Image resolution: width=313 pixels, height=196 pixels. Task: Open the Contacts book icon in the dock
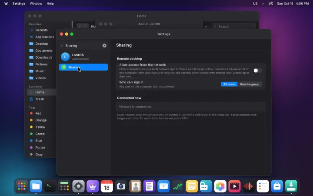(135, 186)
